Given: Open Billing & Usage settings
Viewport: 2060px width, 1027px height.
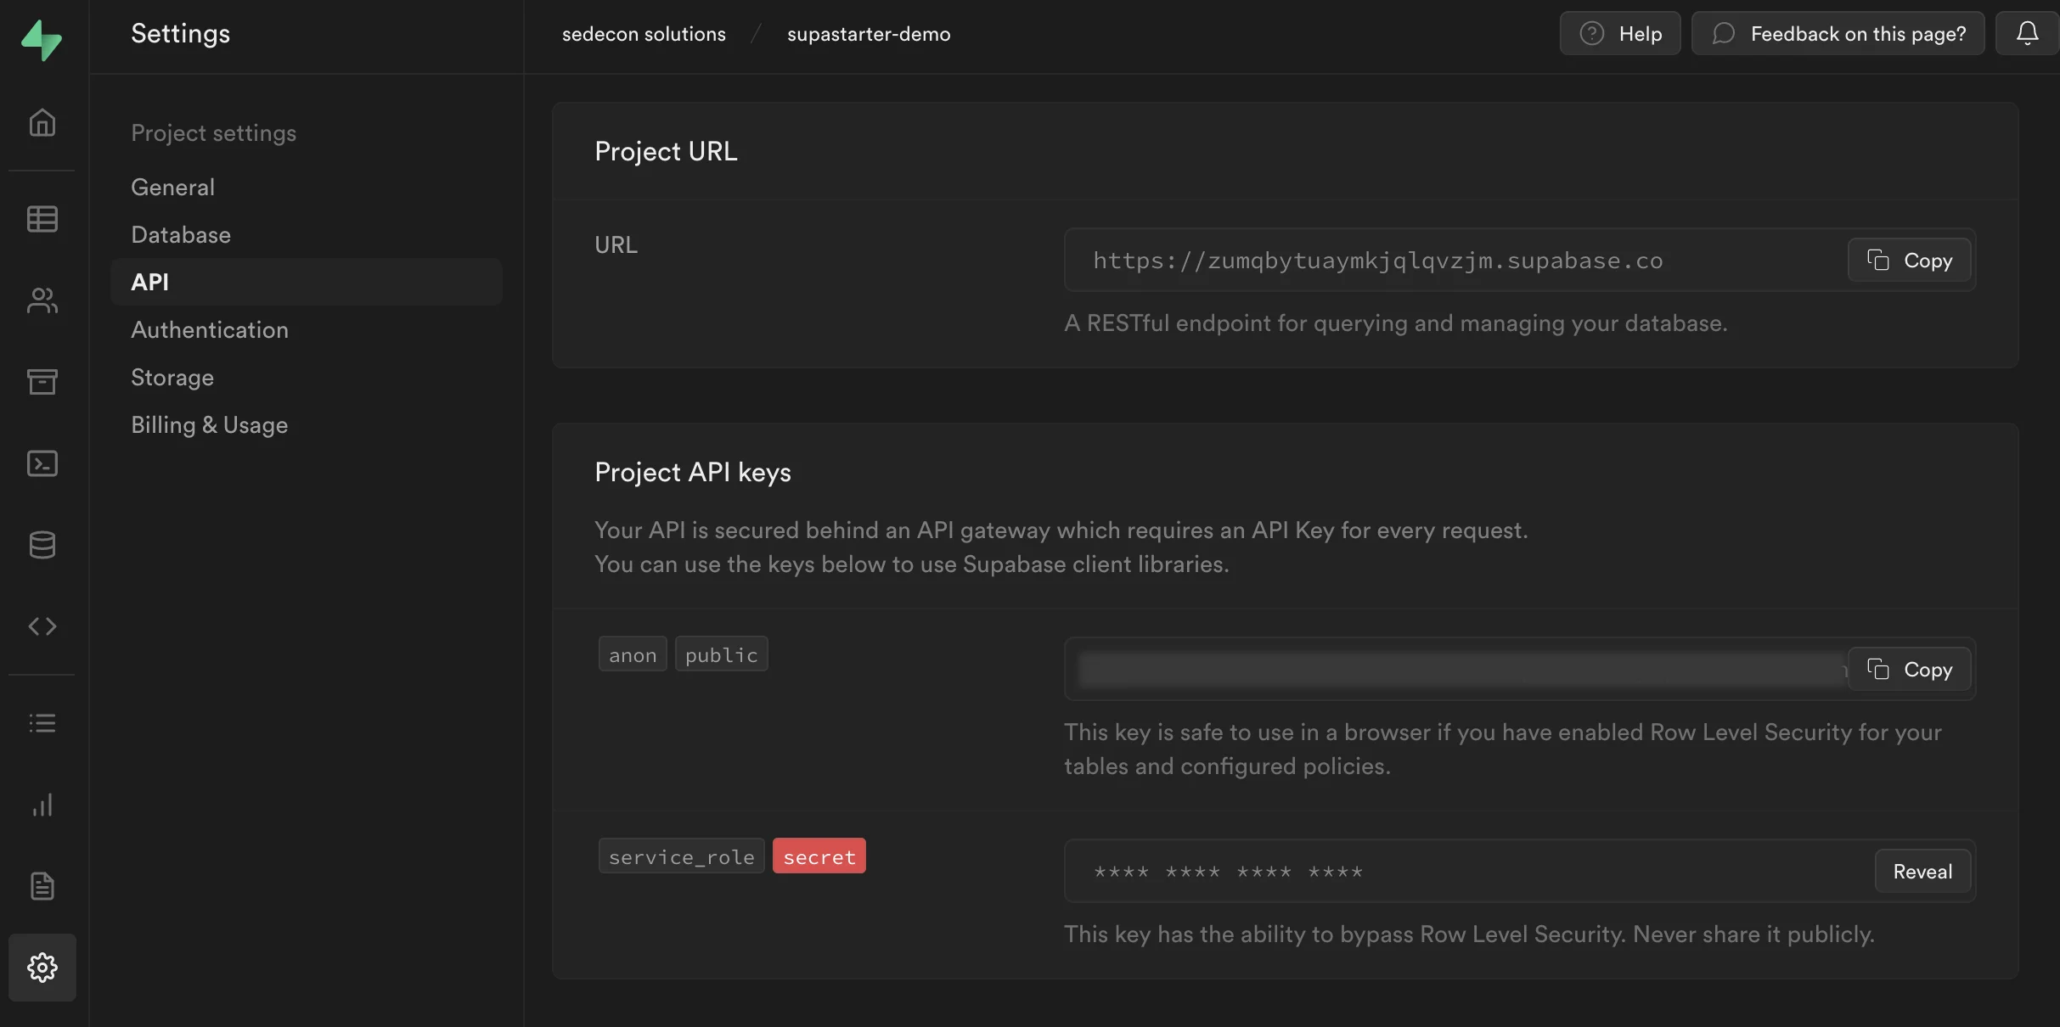Looking at the screenshot, I should [x=209, y=425].
